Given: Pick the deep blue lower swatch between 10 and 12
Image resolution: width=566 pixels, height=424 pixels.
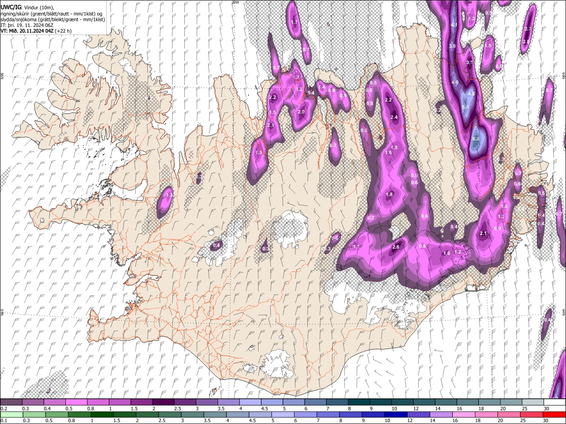Looking at the screenshot, I should 396,414.
